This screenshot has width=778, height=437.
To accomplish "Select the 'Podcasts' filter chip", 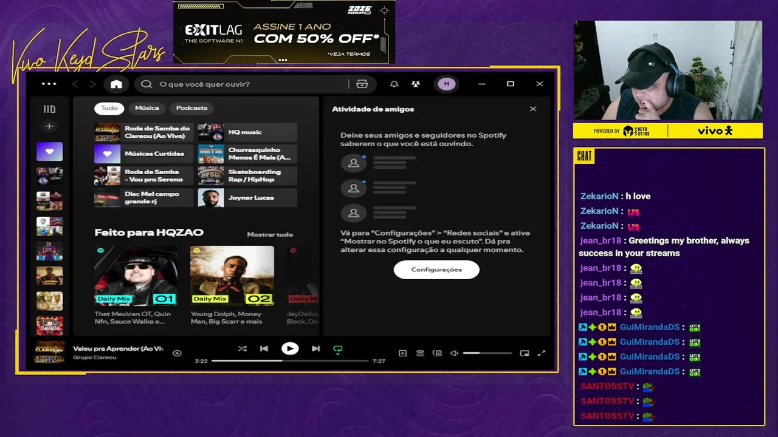I will pyautogui.click(x=191, y=108).
